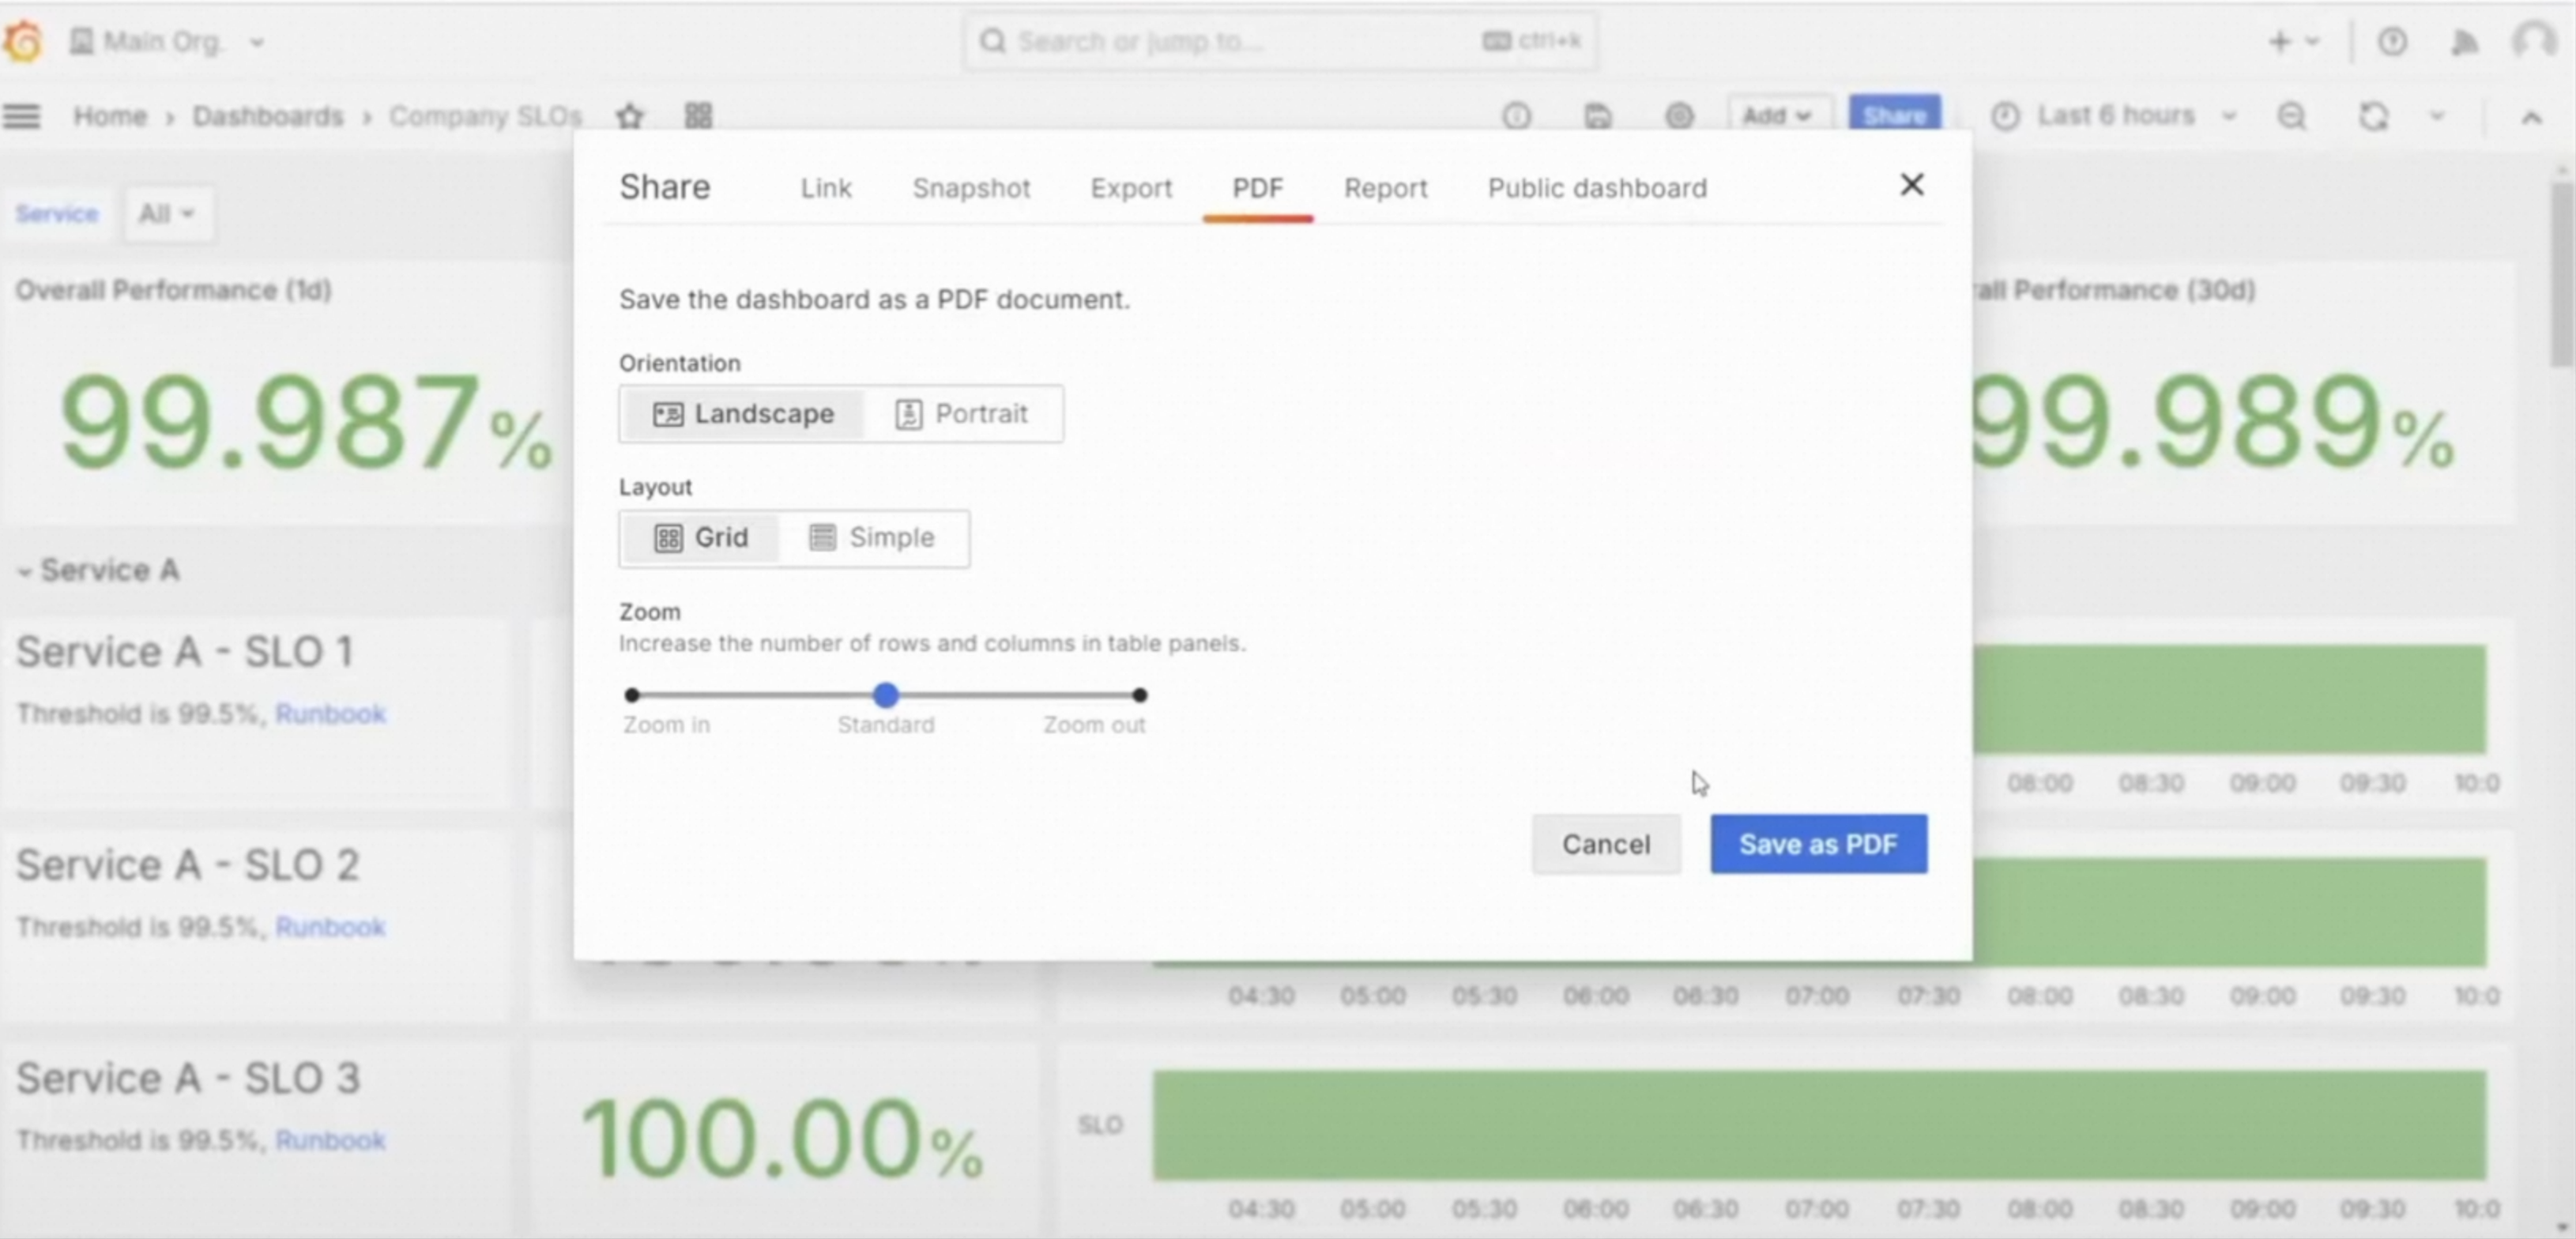
Task: Select Portrait orientation
Action: [x=962, y=414]
